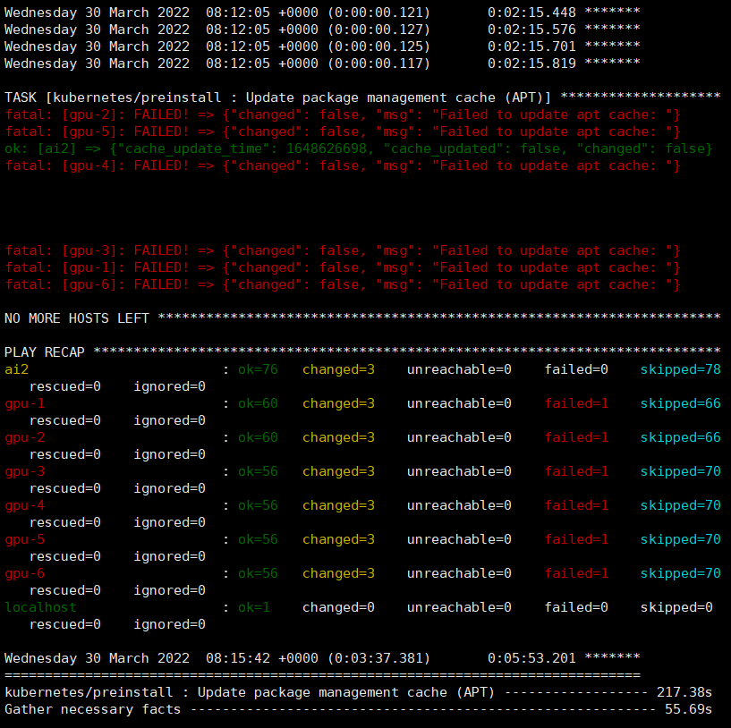The width and height of the screenshot is (731, 728).
Task: Click the ok ai2 cache_update_time line
Action: point(359,148)
